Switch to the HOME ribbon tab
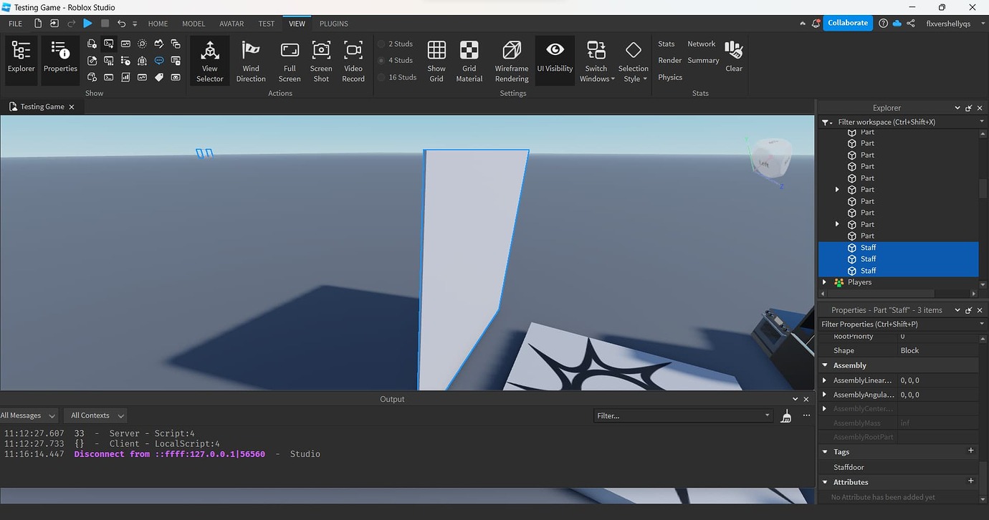989x520 pixels. [x=158, y=24]
